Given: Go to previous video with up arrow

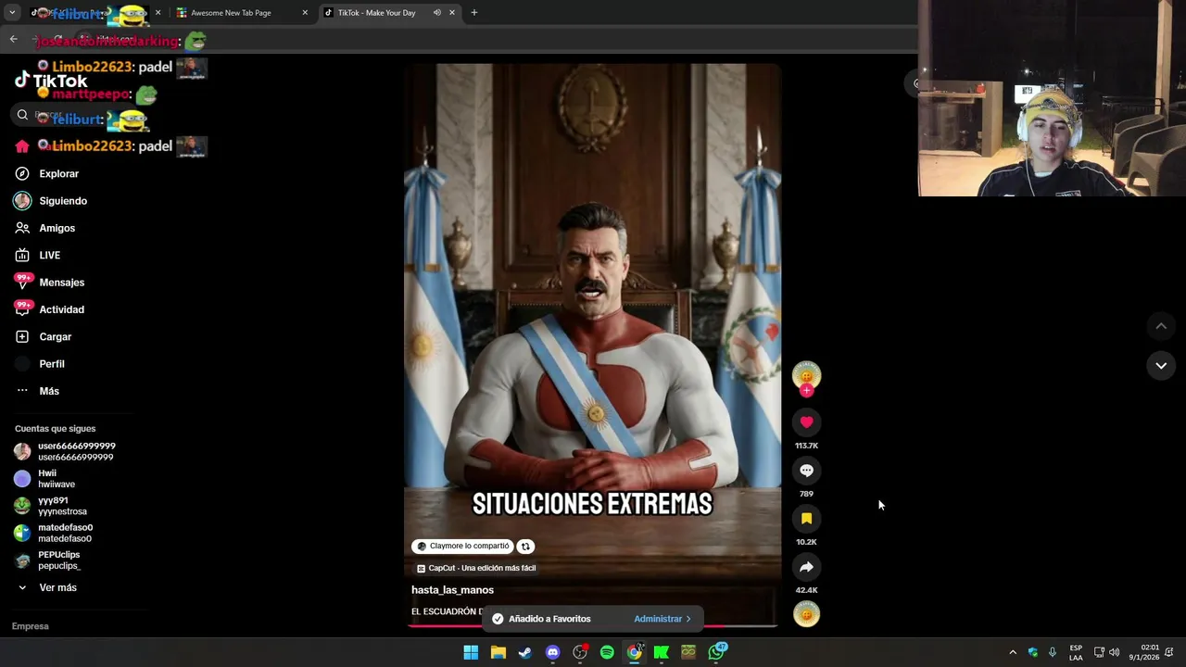Looking at the screenshot, I should [x=1161, y=326].
